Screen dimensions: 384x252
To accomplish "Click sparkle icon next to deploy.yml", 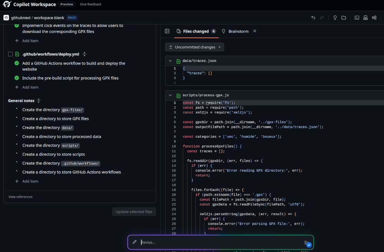I will tap(84, 54).
